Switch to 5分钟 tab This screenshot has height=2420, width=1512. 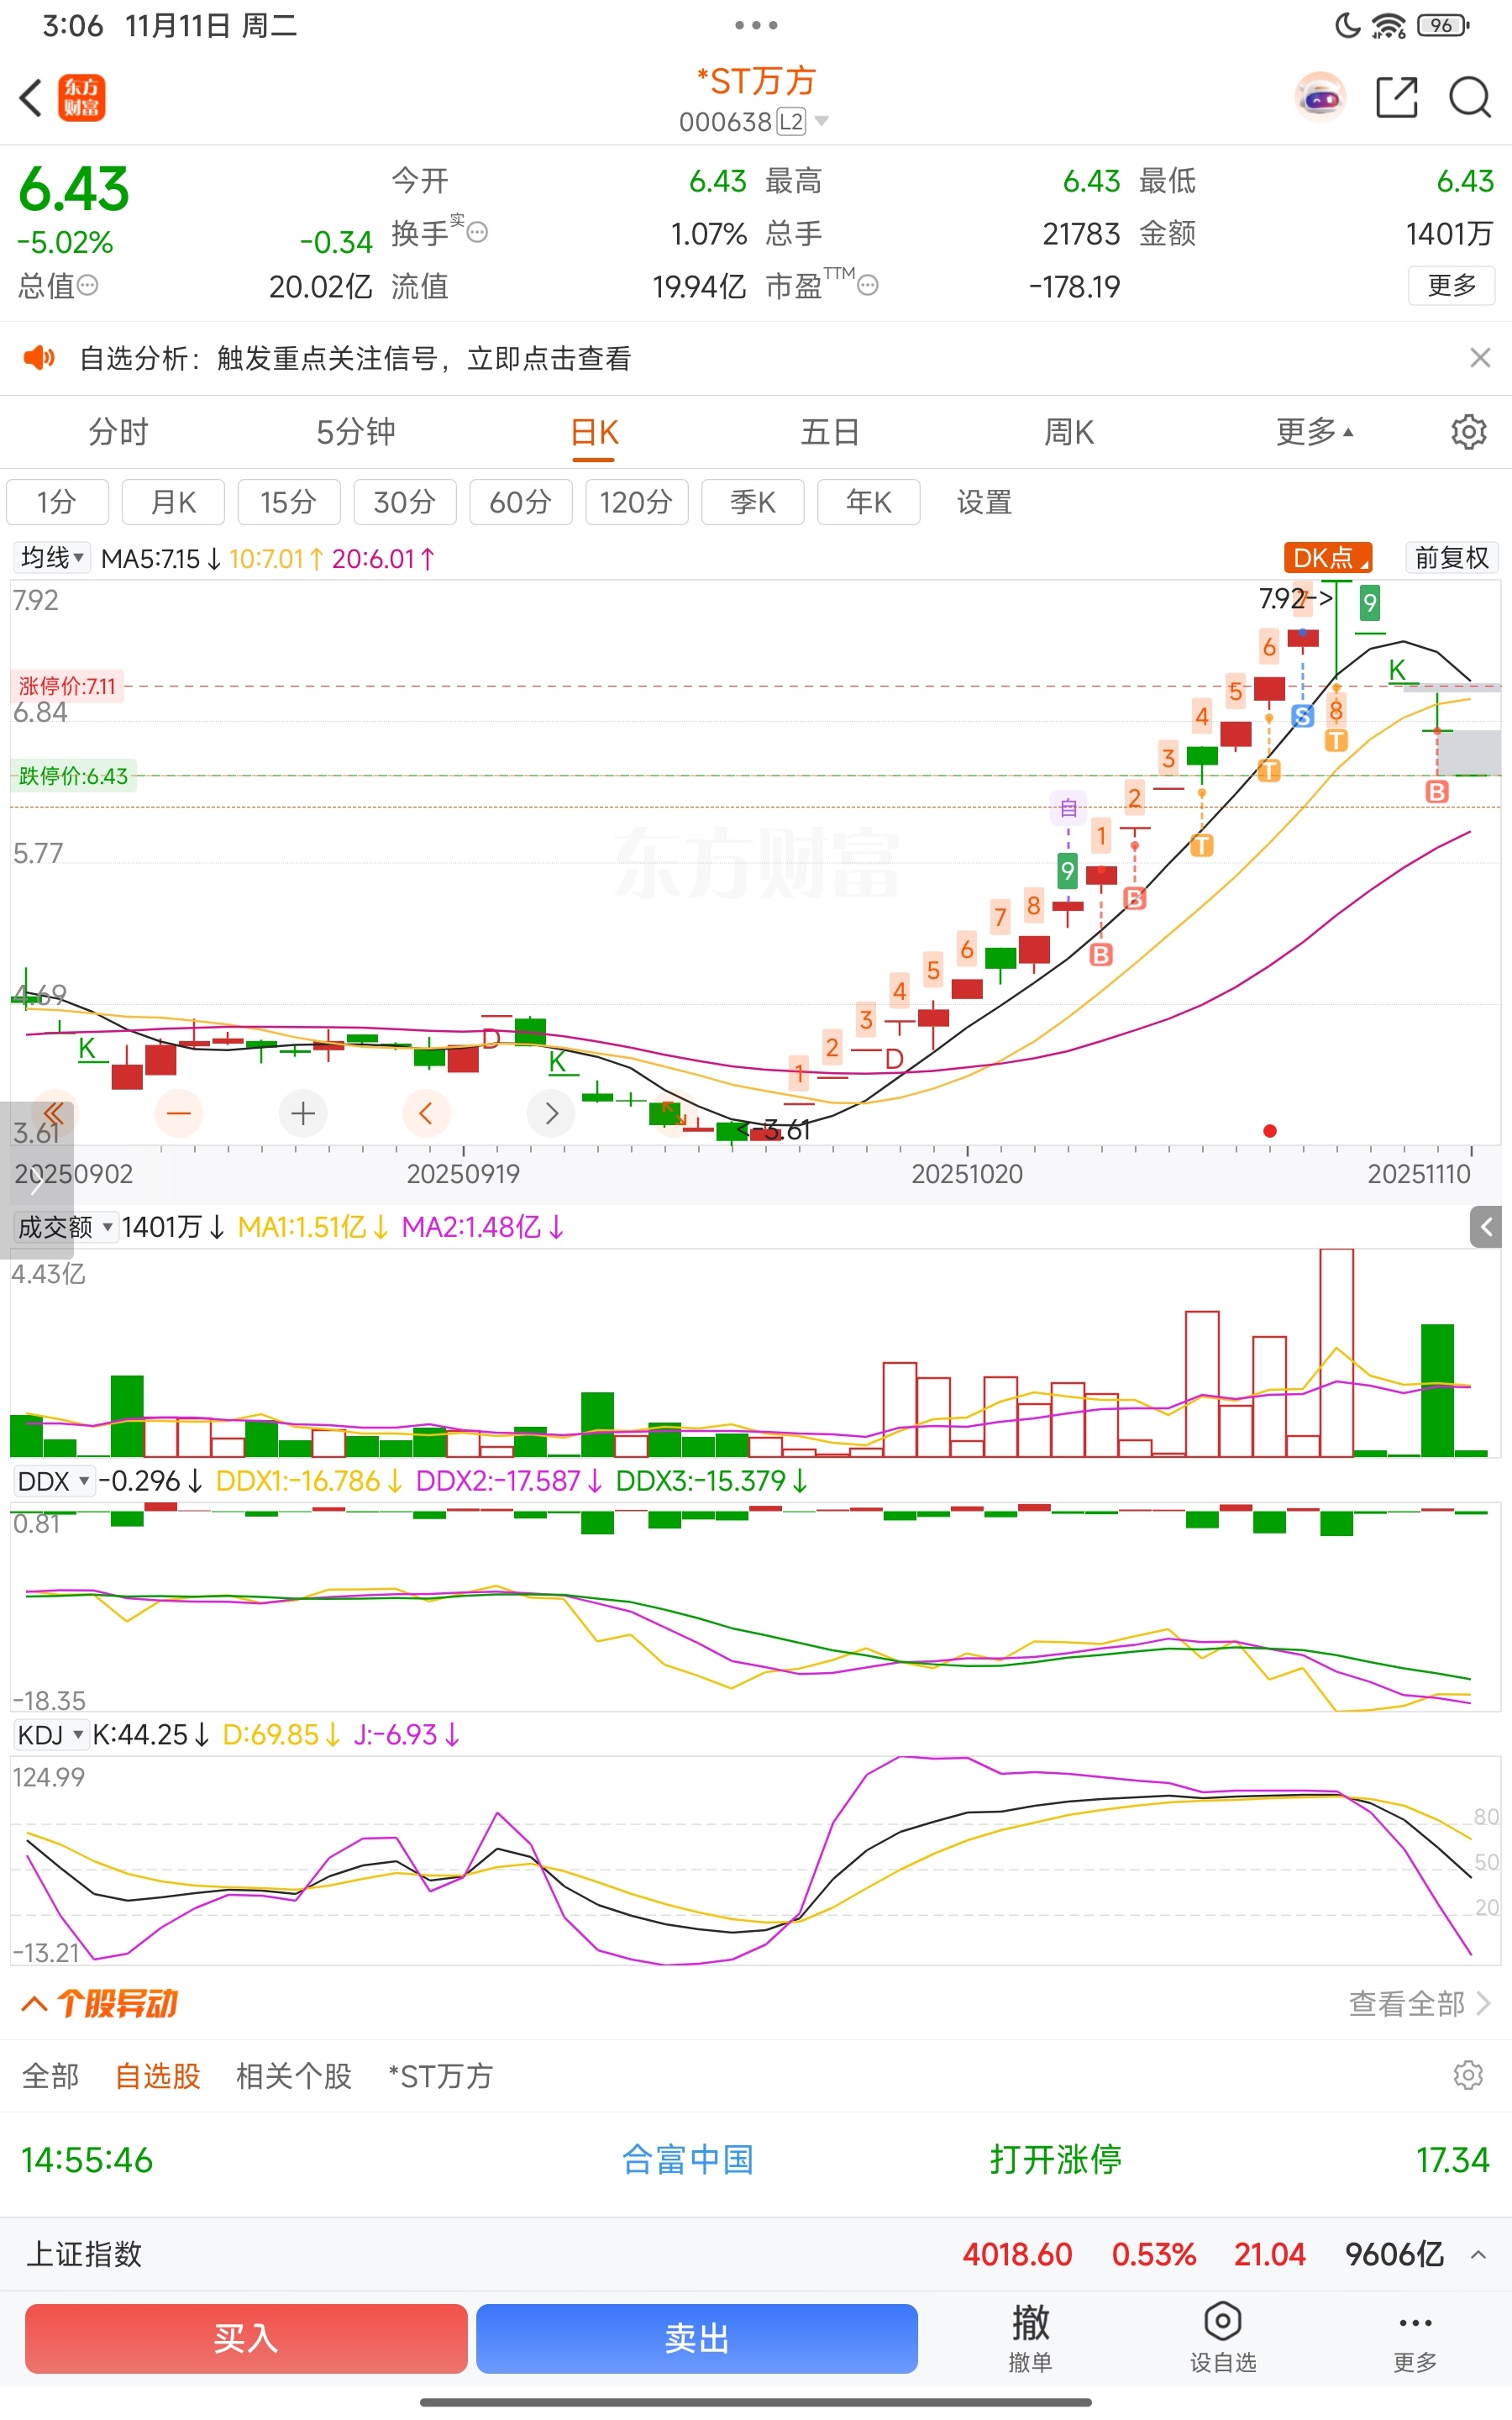coord(356,432)
